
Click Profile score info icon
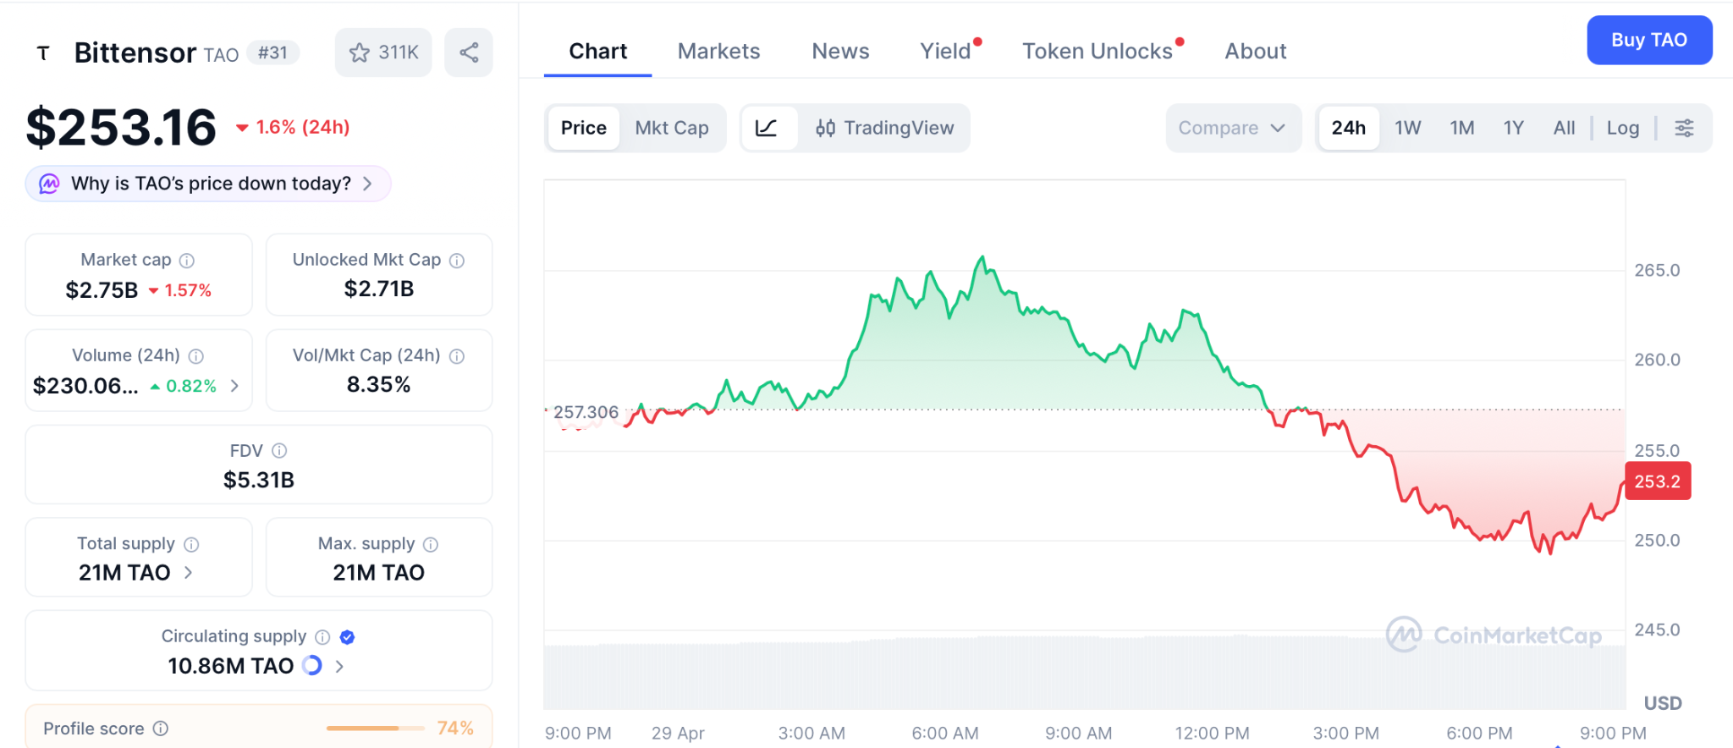[x=161, y=729]
